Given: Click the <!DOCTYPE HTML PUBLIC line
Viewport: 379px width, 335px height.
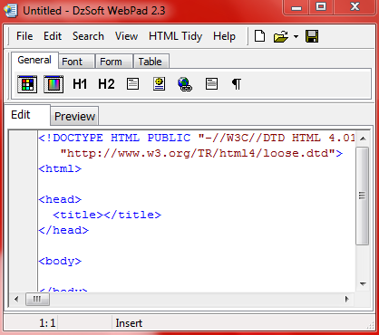Looking at the screenshot, I should coord(197,138).
